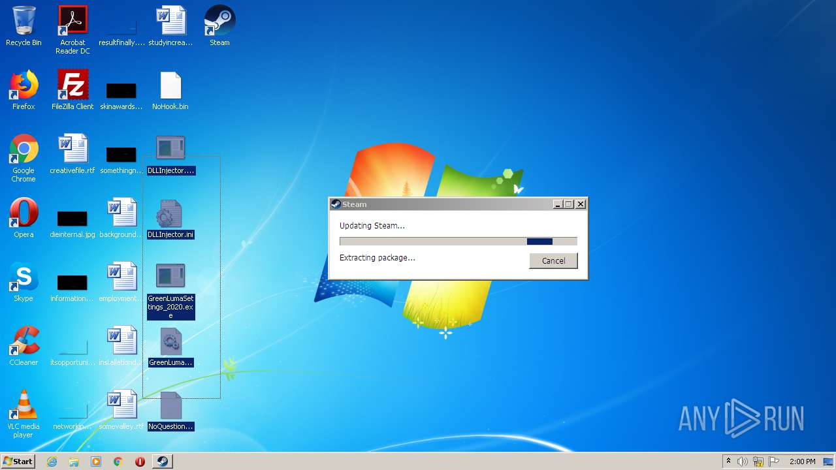Select the dieinternal.jpg image file

[x=72, y=223]
